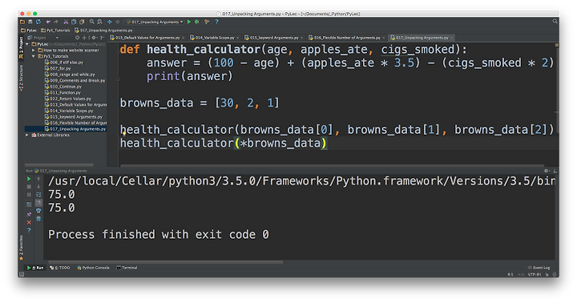577x303 pixels.
Task: Expand 'How to make website scanner' folder
Action: [33, 50]
